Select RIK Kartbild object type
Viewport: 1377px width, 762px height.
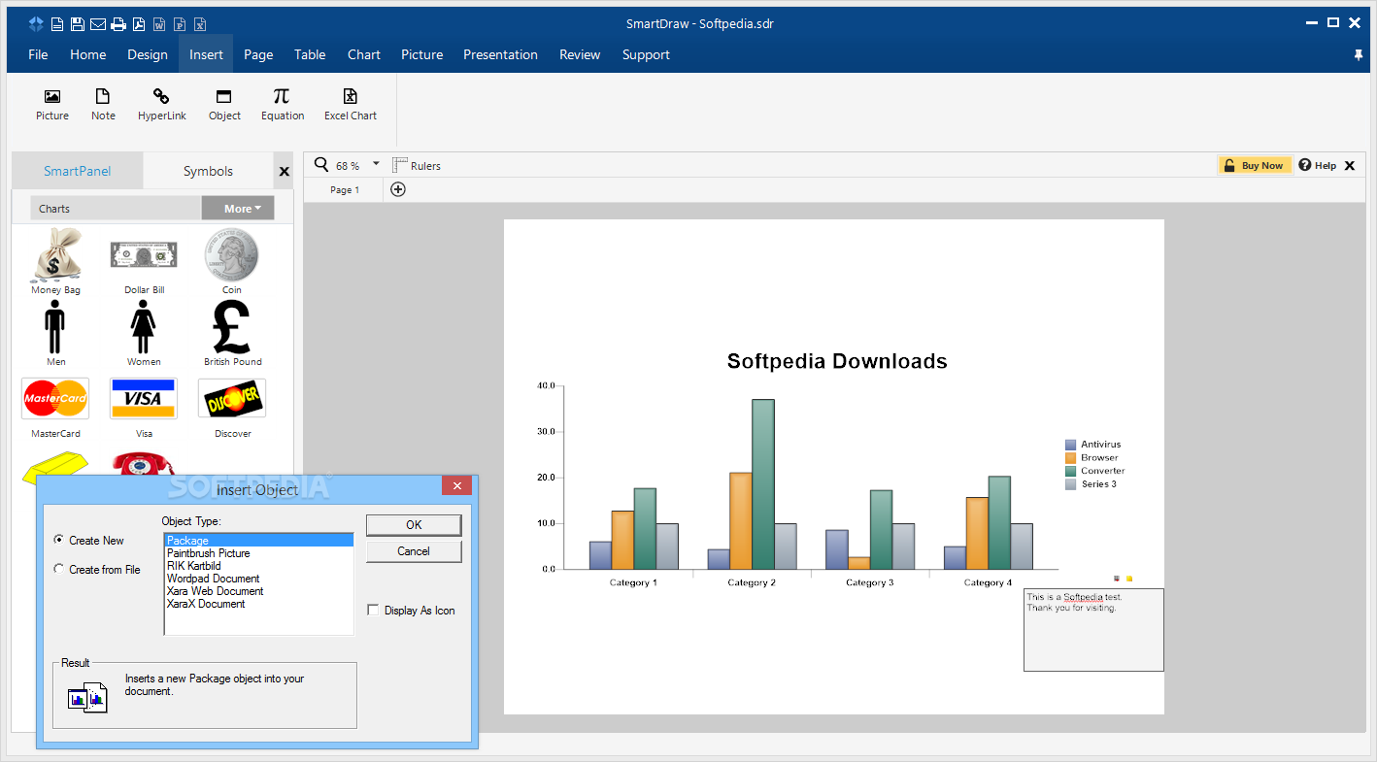pyautogui.click(x=258, y=566)
